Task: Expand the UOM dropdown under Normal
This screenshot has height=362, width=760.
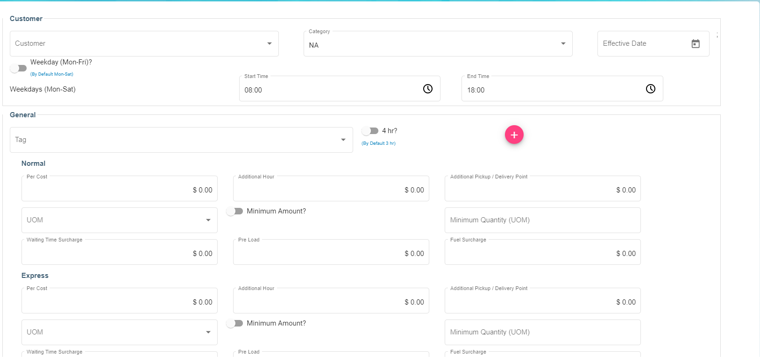Action: click(x=119, y=220)
